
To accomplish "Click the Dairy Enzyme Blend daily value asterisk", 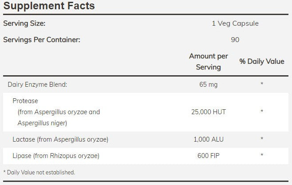I will click(x=262, y=84).
